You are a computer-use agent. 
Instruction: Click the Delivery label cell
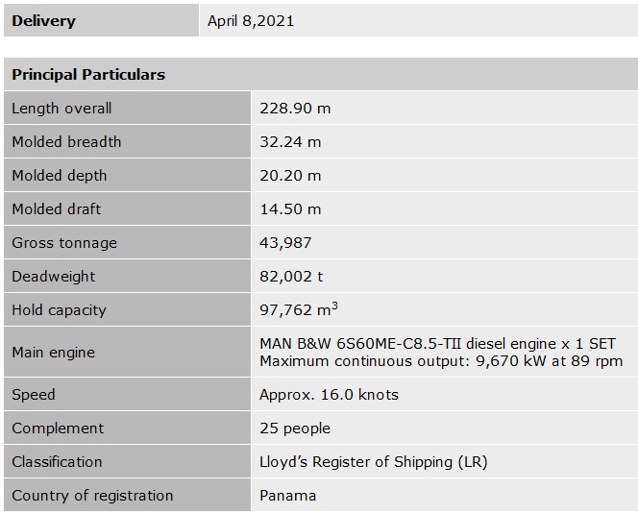(x=43, y=20)
